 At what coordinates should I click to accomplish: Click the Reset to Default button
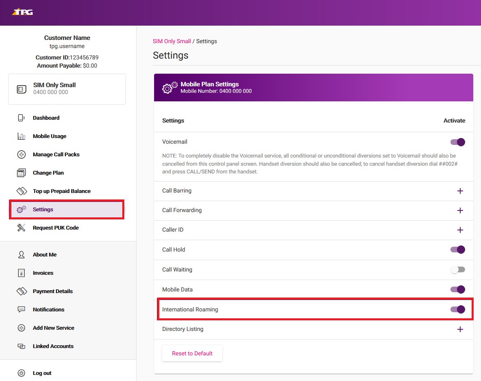(x=192, y=353)
